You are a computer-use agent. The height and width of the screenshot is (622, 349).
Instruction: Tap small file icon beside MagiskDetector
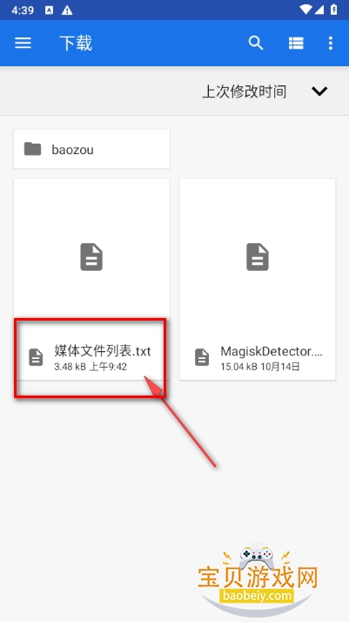pos(202,357)
